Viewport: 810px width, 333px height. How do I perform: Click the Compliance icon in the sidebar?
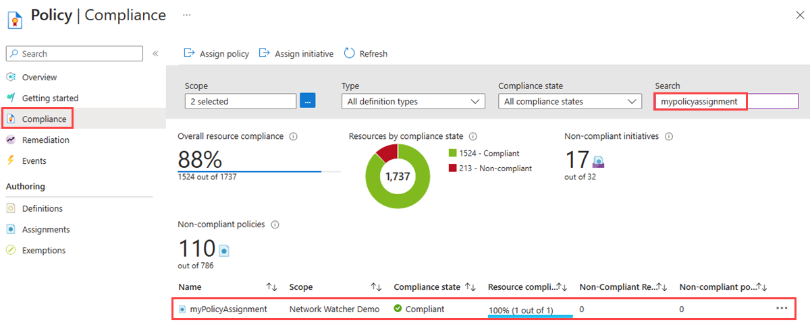coord(11,119)
